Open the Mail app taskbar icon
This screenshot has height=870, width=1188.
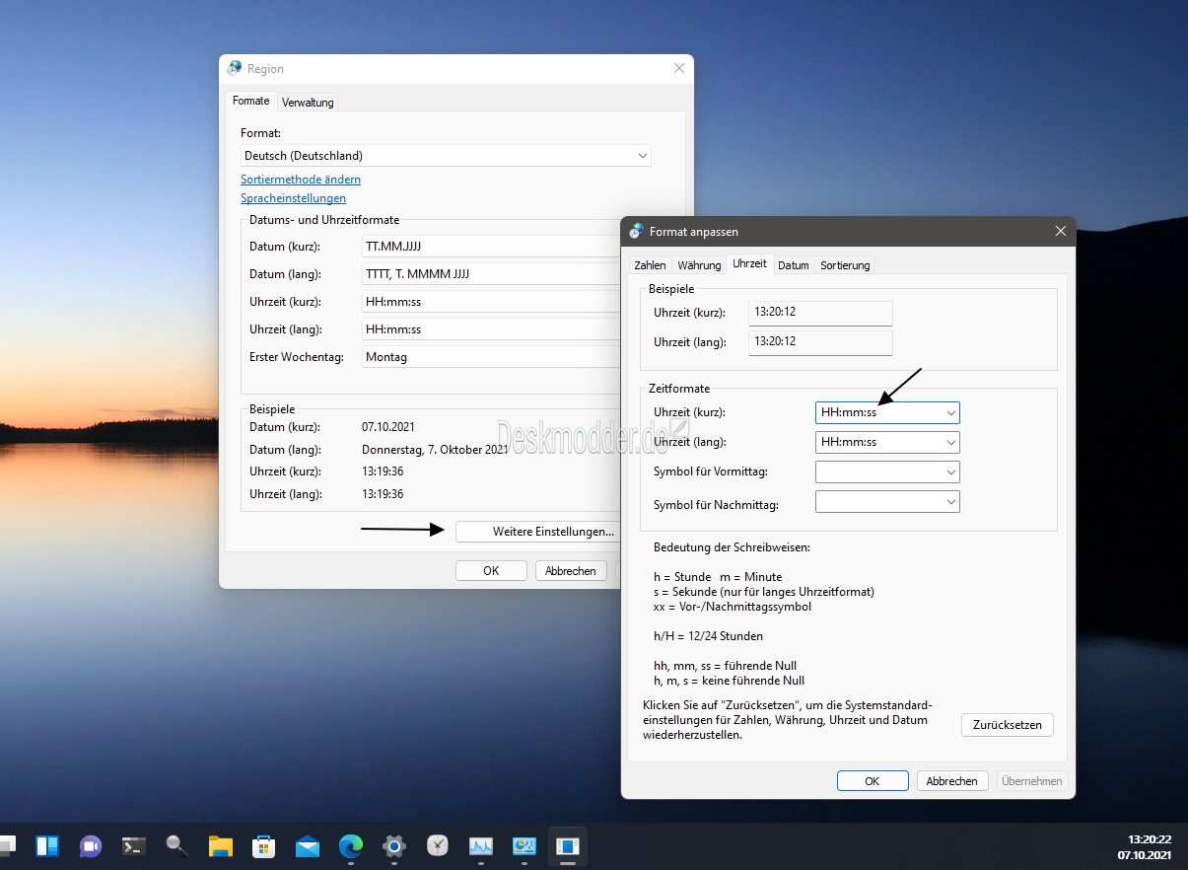[308, 845]
